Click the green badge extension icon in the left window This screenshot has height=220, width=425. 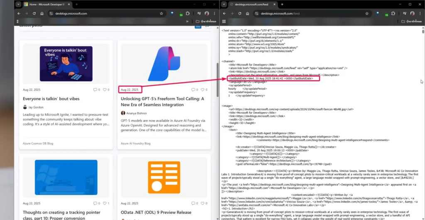pos(180,14)
